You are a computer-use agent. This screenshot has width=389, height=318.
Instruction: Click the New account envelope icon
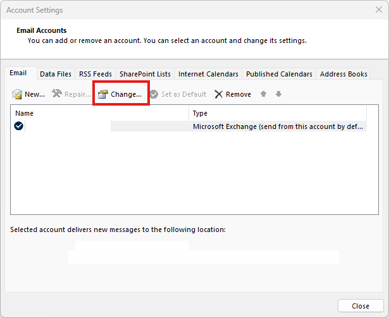[18, 94]
